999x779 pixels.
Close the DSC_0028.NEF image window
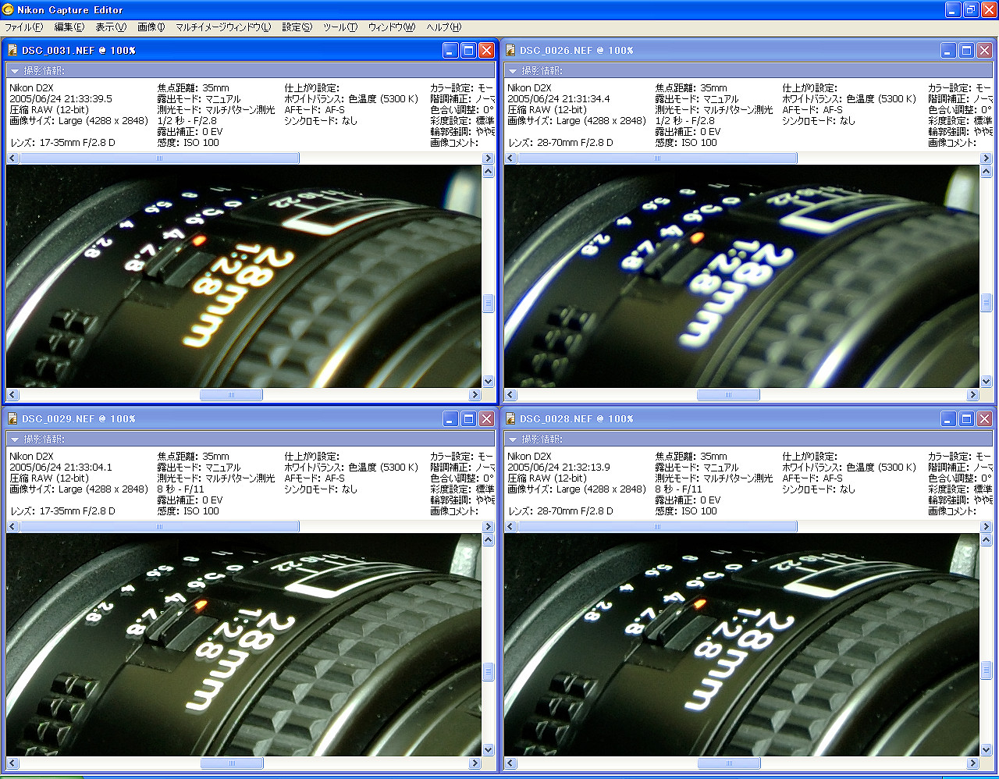point(984,418)
